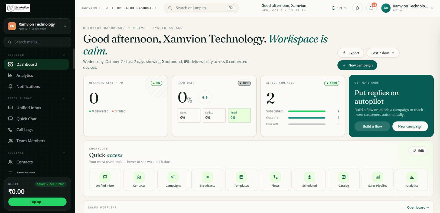
Task: Open the Sales Pipeline shortcut tile
Action: (378, 180)
